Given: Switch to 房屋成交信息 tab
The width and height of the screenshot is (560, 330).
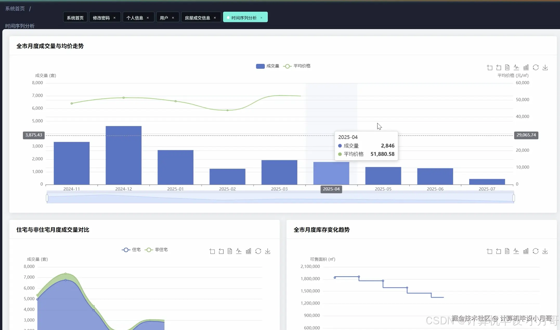Looking at the screenshot, I should (x=197, y=18).
